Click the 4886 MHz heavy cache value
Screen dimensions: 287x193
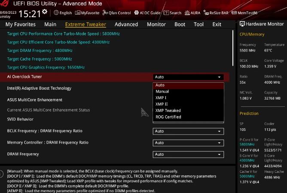(272, 178)
